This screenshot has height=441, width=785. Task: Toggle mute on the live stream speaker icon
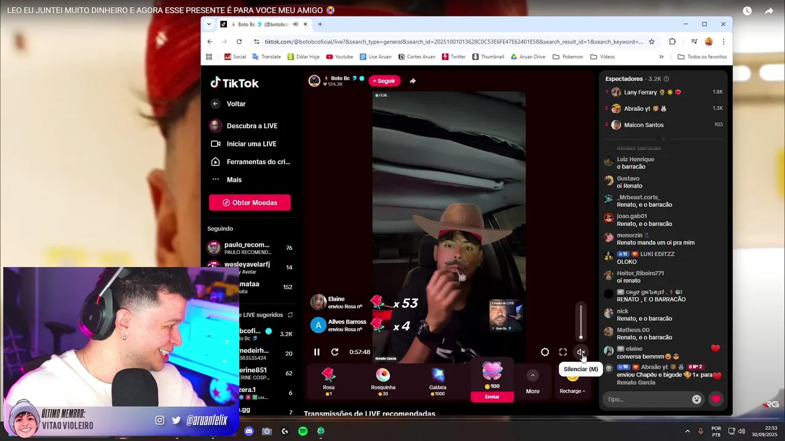click(x=581, y=352)
